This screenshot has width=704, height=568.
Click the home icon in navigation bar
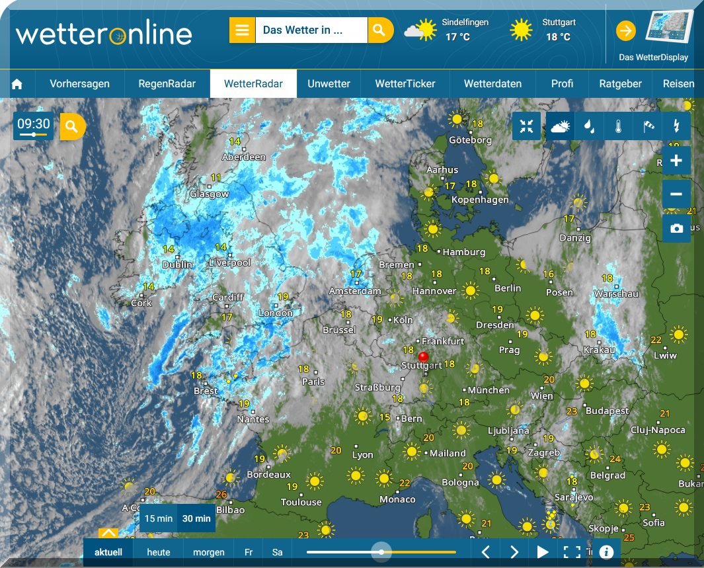point(17,84)
